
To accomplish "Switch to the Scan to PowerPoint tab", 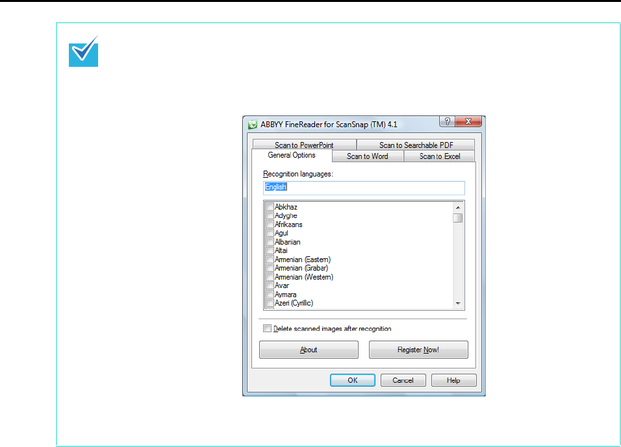I will click(304, 145).
